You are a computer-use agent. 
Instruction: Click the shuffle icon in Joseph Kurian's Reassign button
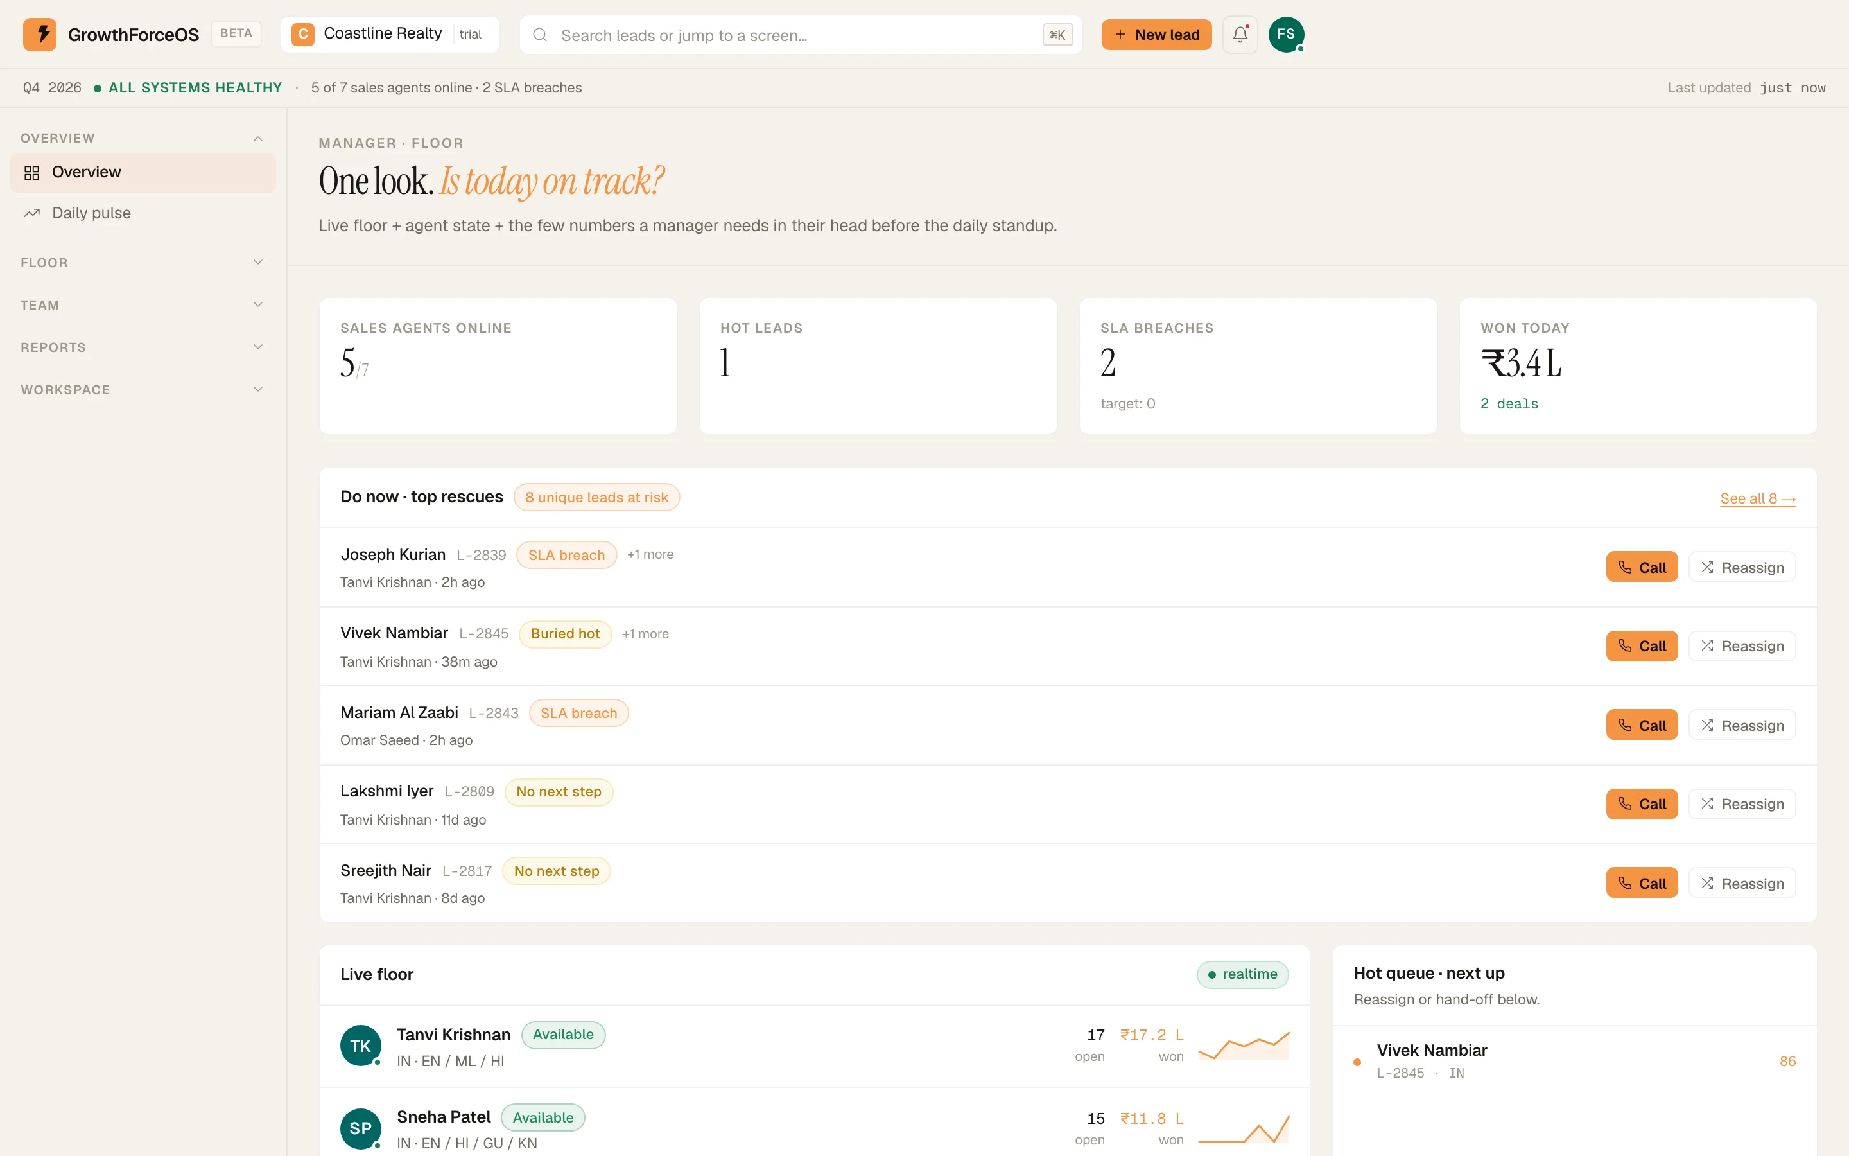[x=1707, y=567]
